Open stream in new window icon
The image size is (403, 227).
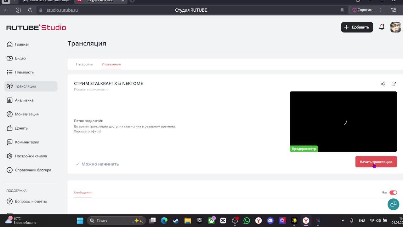point(394,84)
